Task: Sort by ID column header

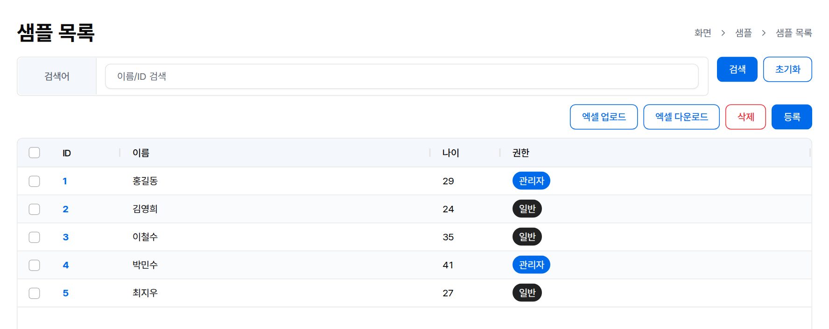Action: 67,153
